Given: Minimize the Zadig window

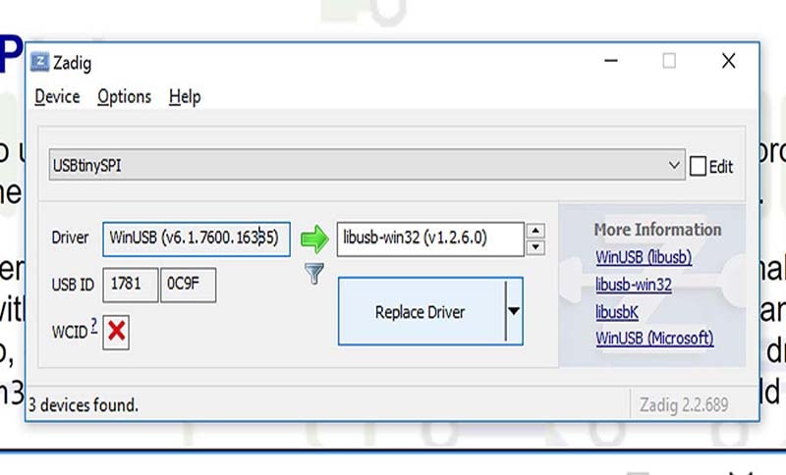Looking at the screenshot, I should [611, 61].
